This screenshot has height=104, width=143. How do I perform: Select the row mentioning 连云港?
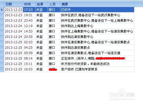click(69, 53)
